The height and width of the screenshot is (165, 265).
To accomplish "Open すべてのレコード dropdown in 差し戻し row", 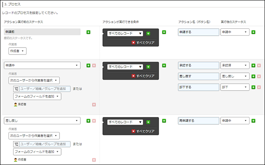I will [125, 122].
